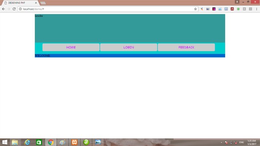Click the gray letter A extension icon
Screen dimensions: 260x146
pyautogui.click(x=244, y=9)
